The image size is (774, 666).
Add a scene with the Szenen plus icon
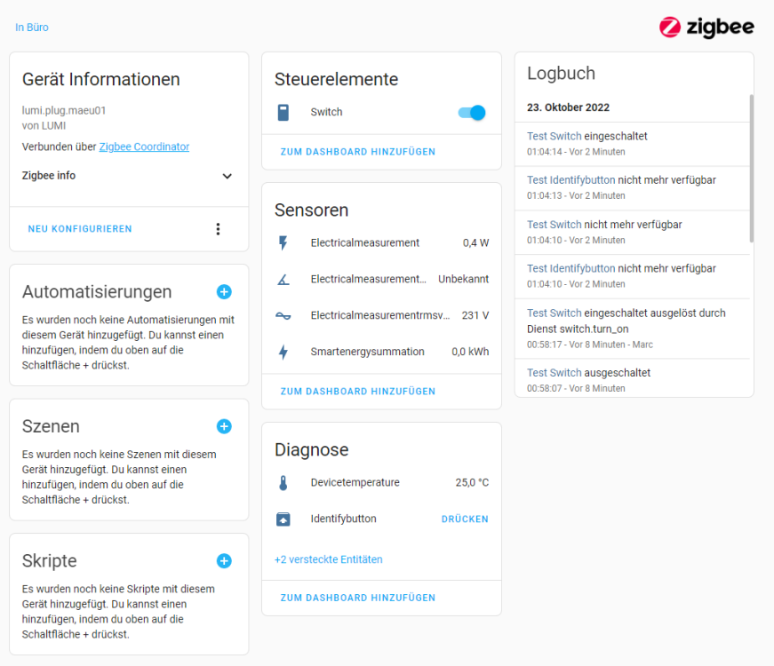coord(224,426)
